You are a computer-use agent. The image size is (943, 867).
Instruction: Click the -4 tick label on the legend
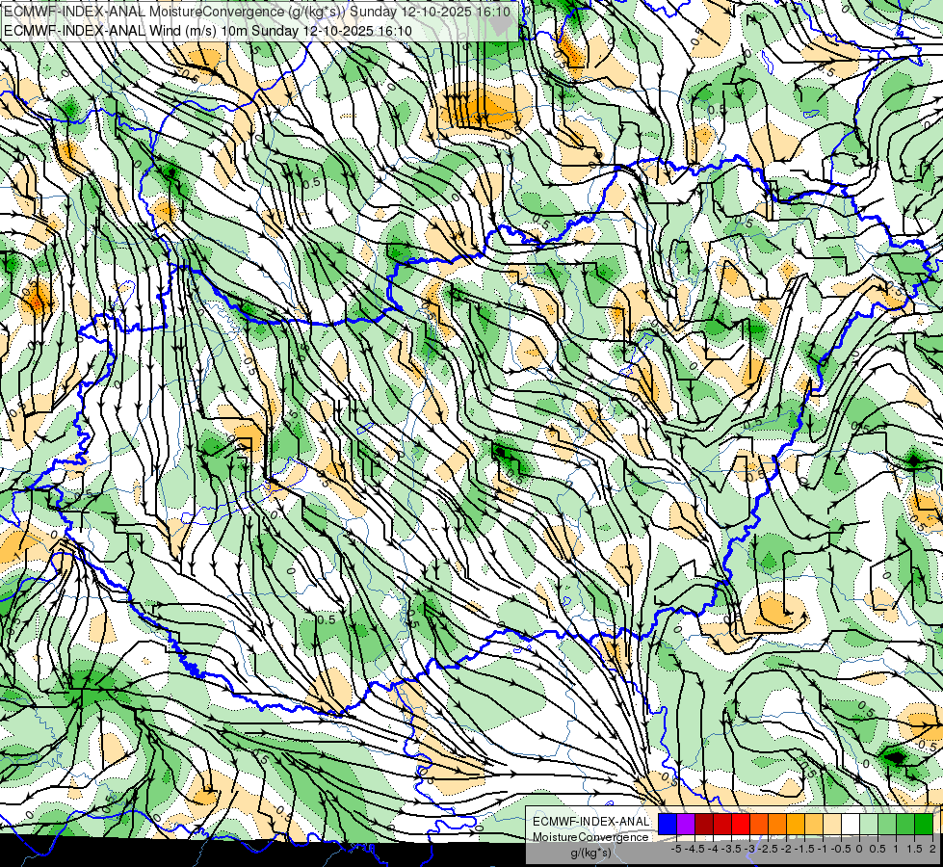click(713, 849)
